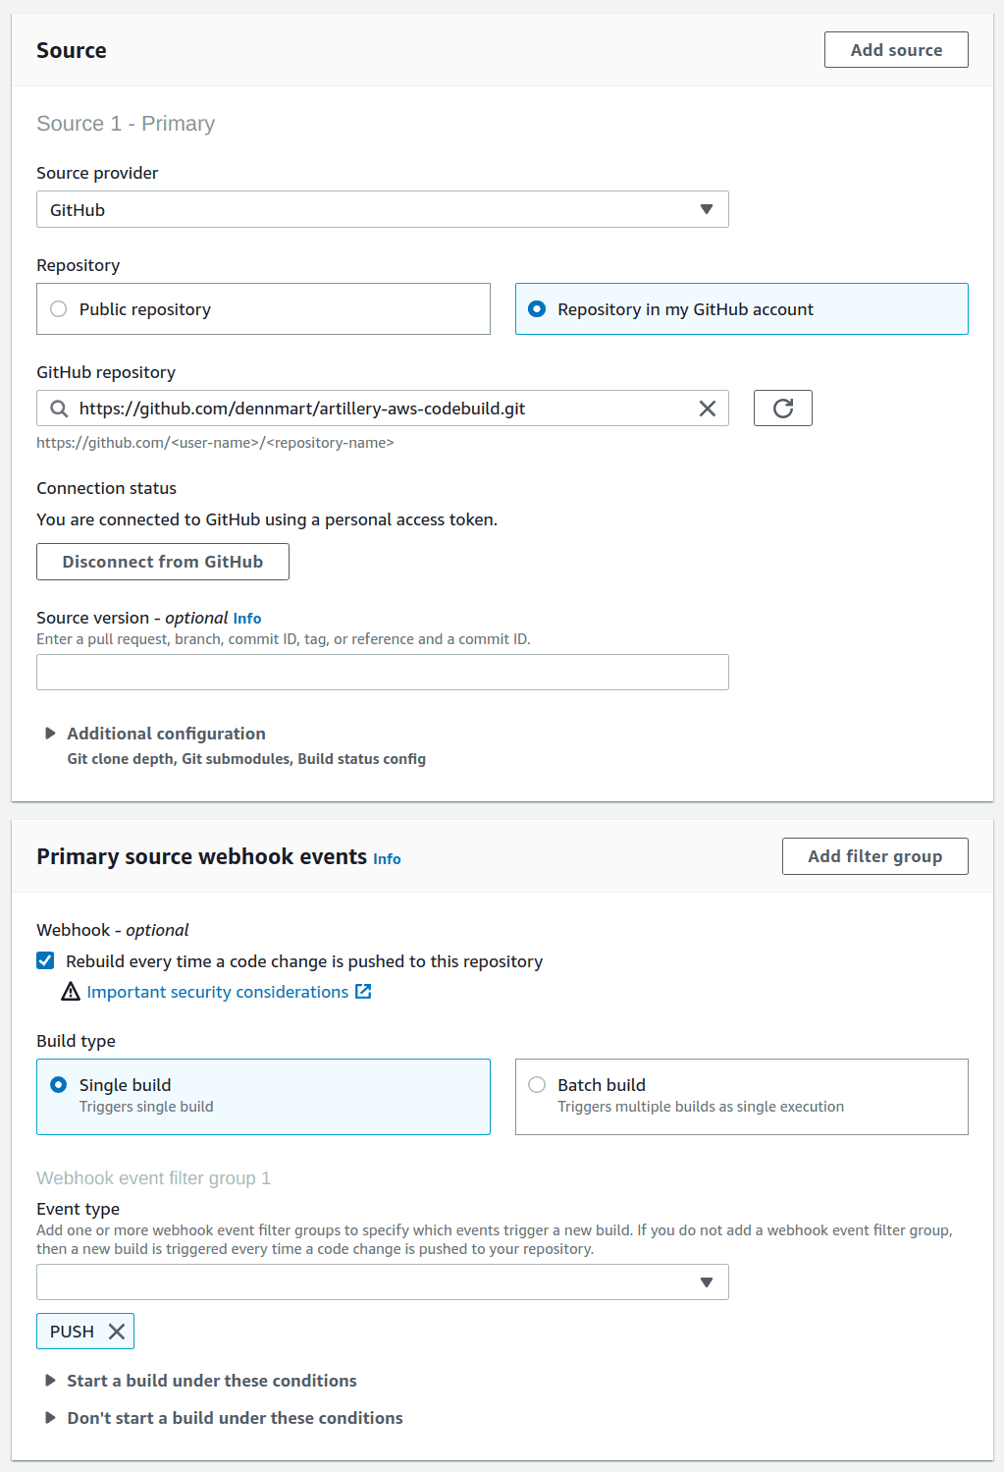Clear the GitHub repository URL with the X icon
This screenshot has height=1472, width=1004.
[707, 408]
